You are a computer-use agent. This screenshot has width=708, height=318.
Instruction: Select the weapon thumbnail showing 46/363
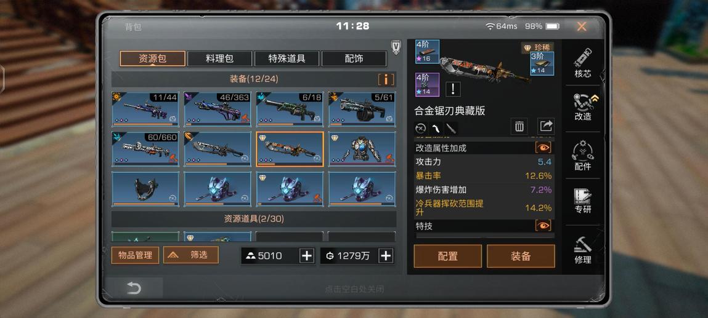tap(218, 109)
